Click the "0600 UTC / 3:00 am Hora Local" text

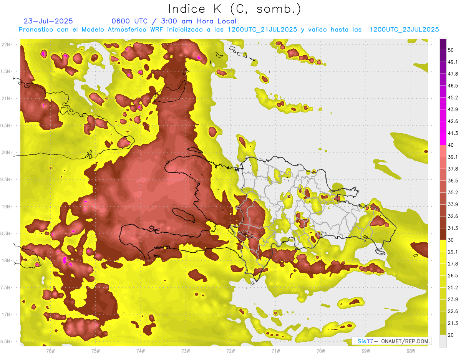pos(174,21)
